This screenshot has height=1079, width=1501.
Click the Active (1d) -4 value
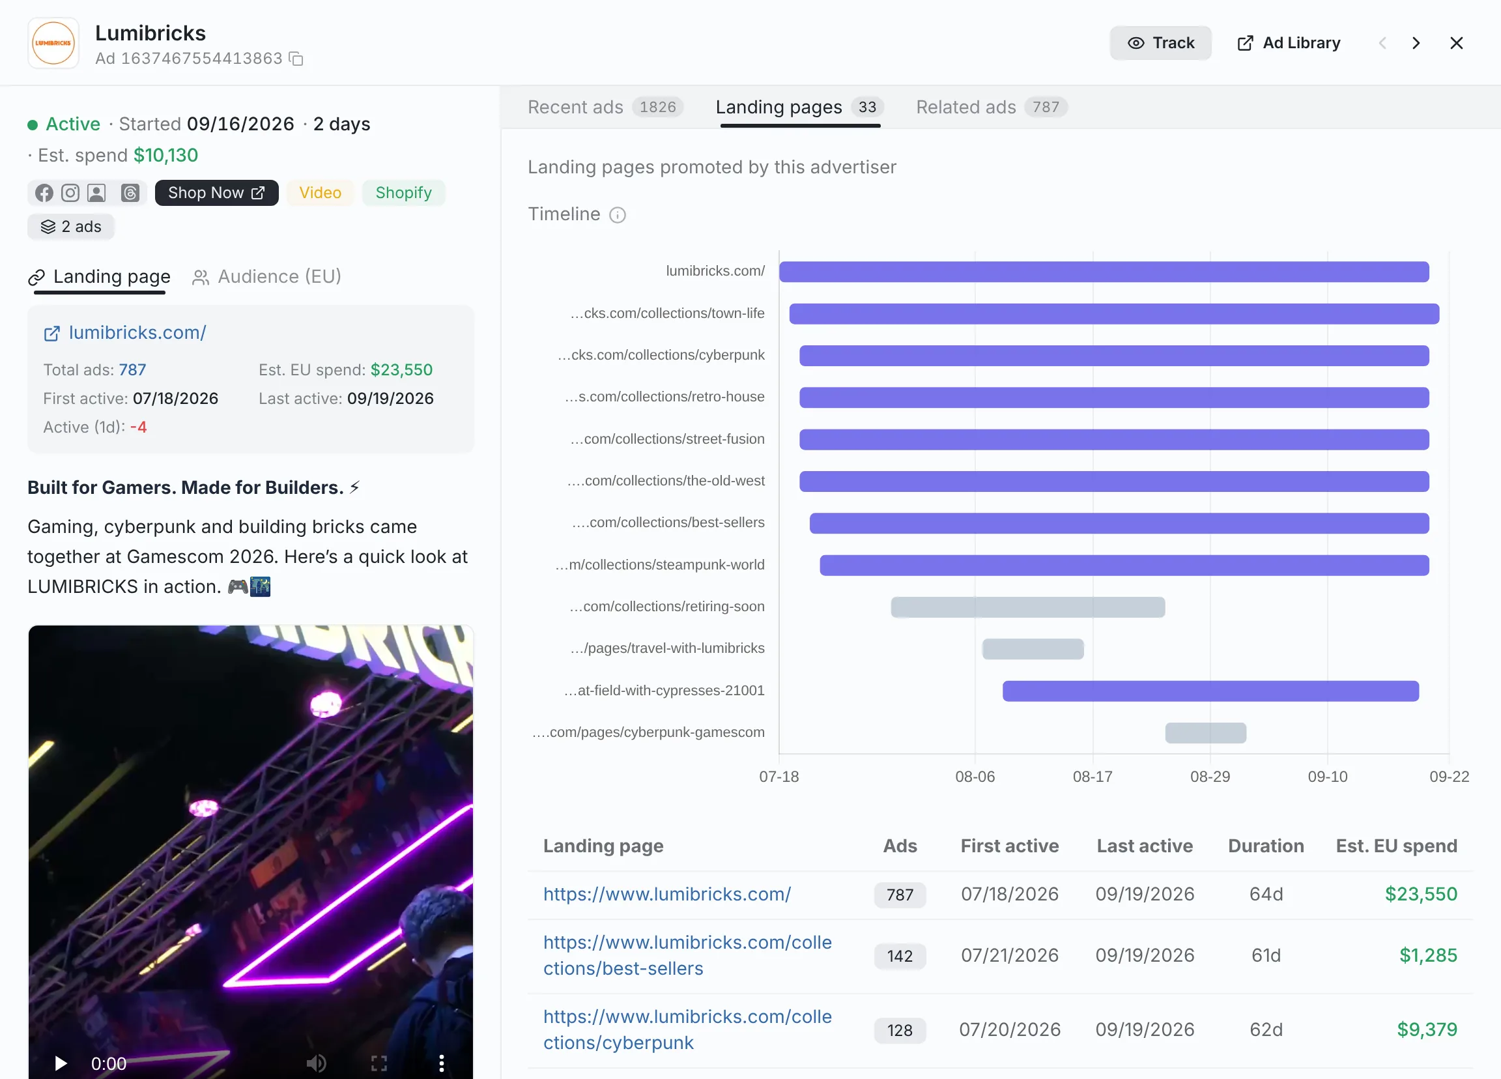coord(138,427)
